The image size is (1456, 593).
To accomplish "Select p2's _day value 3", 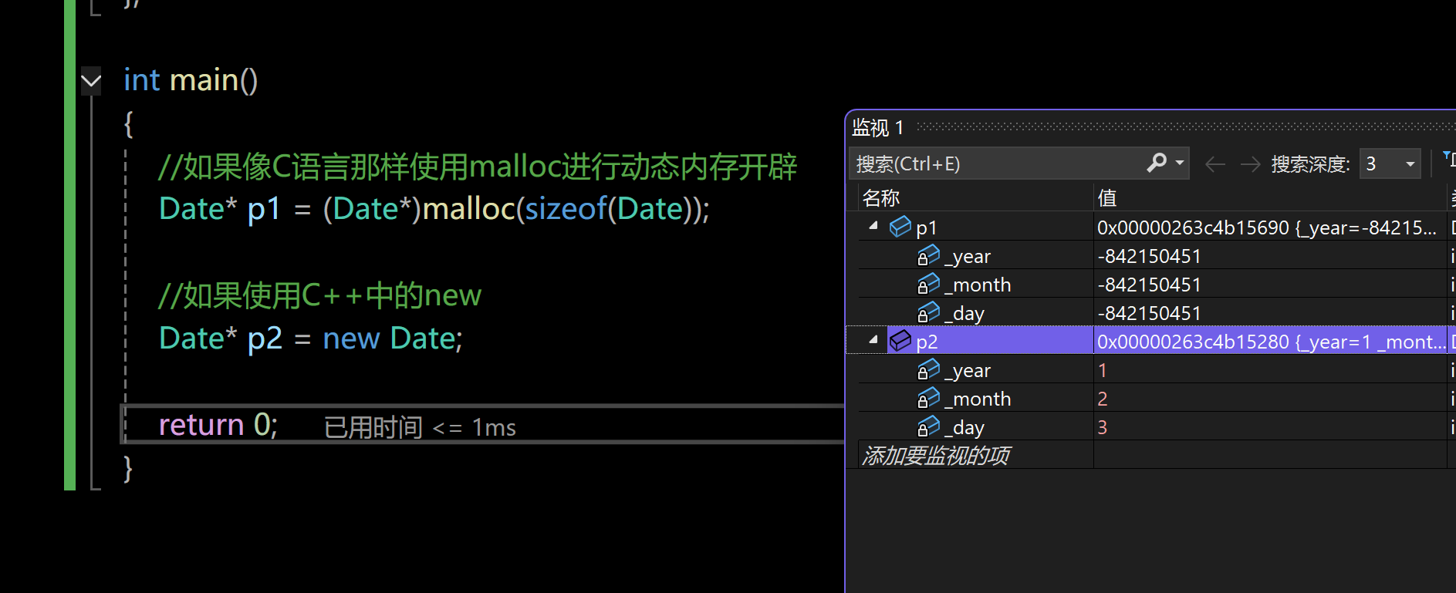I will (x=1103, y=427).
